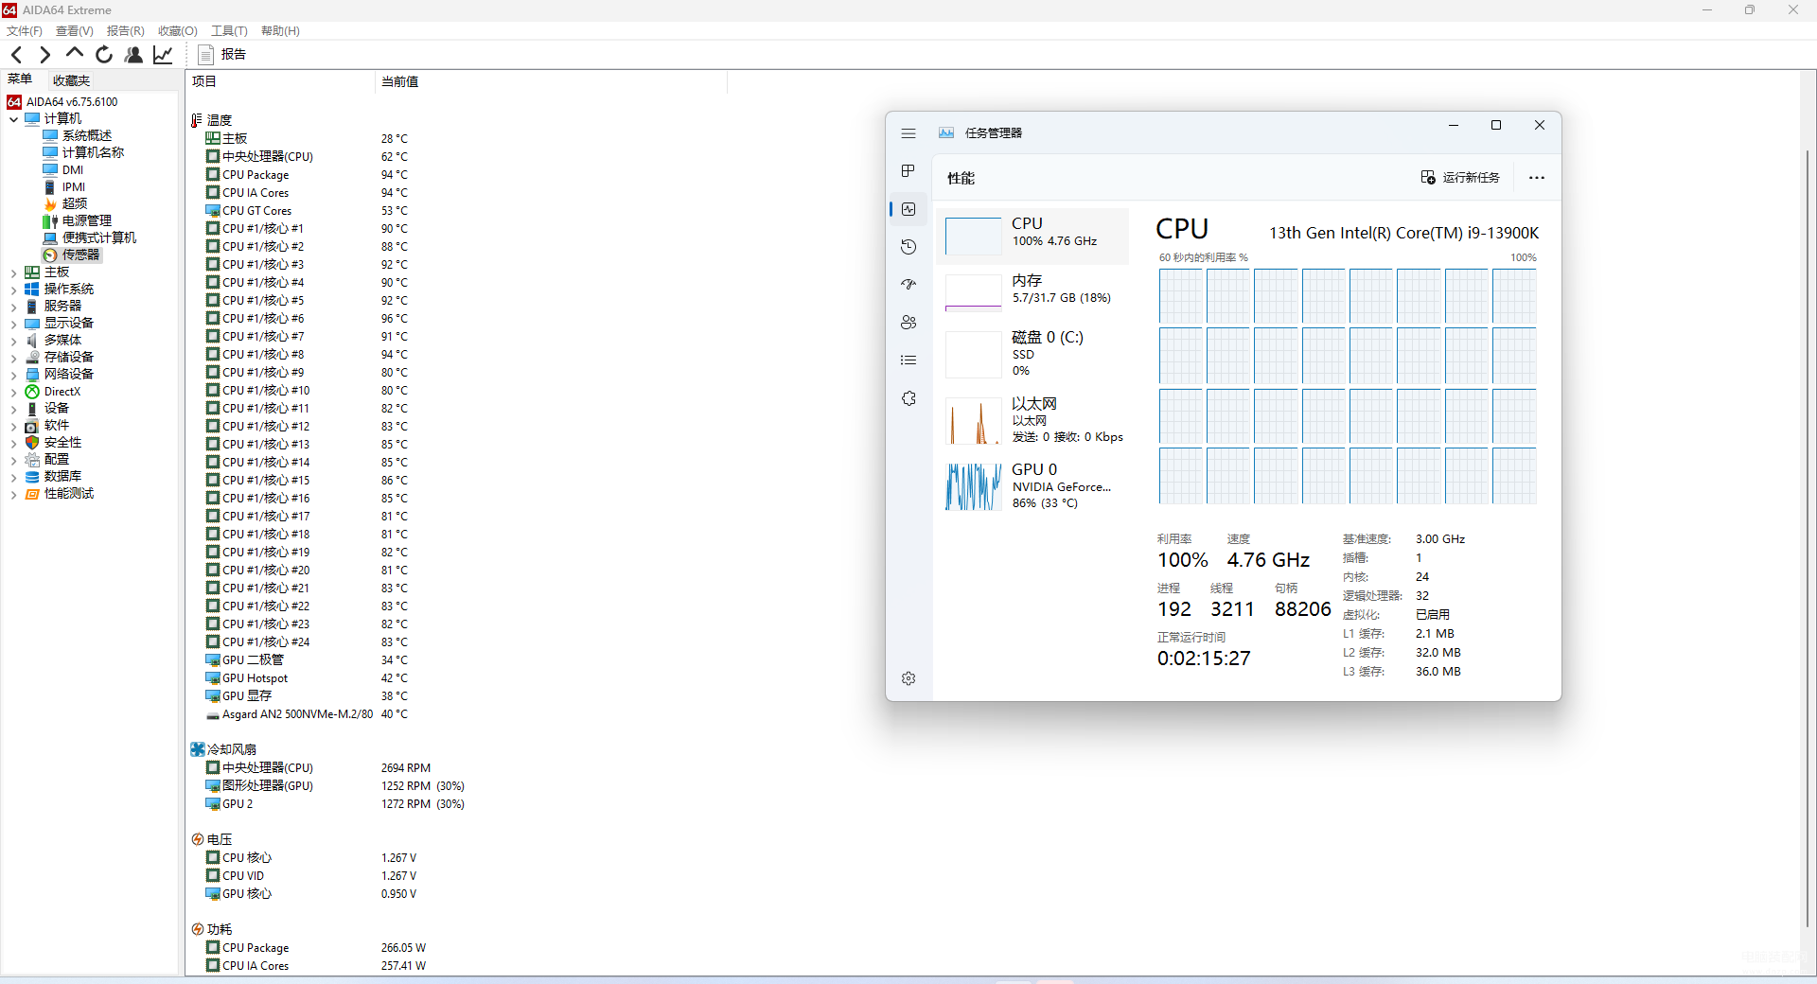Viewport: 1817px width, 984px height.
Task: Click the AIDA64 vertical scrollbar
Action: [1808, 539]
